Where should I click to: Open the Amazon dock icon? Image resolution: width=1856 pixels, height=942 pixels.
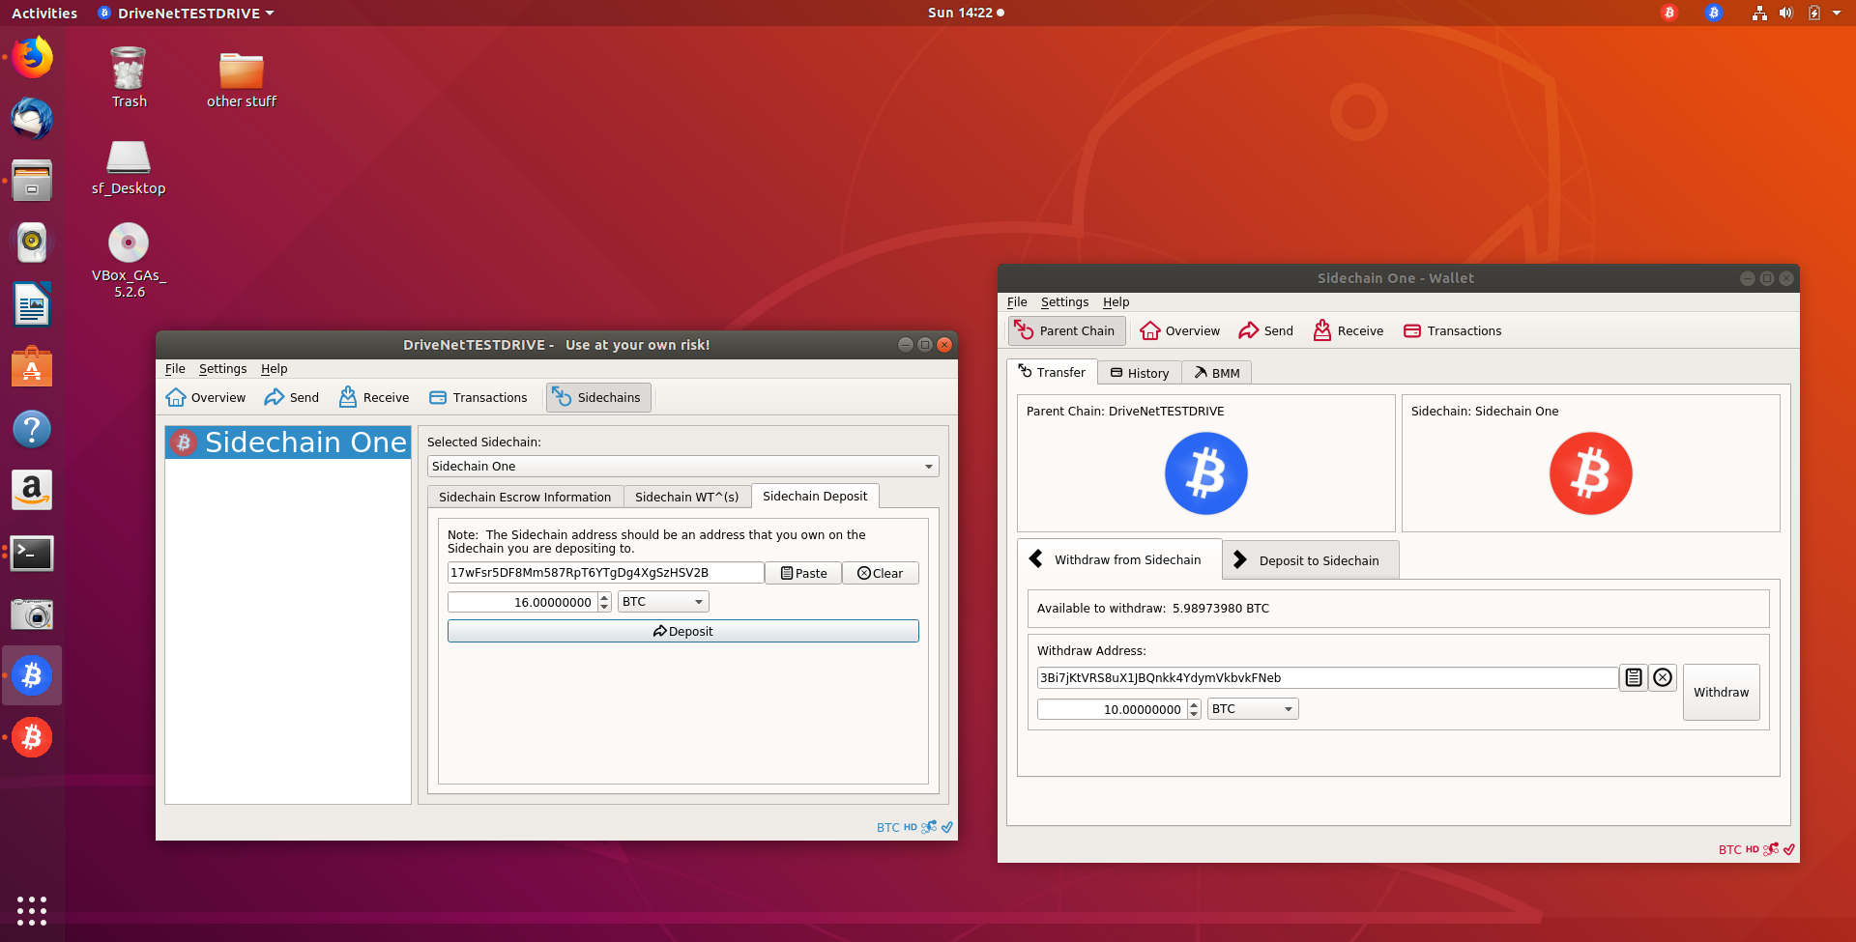32,491
